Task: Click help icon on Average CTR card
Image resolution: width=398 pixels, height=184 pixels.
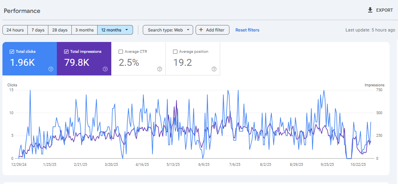Action: [160, 69]
